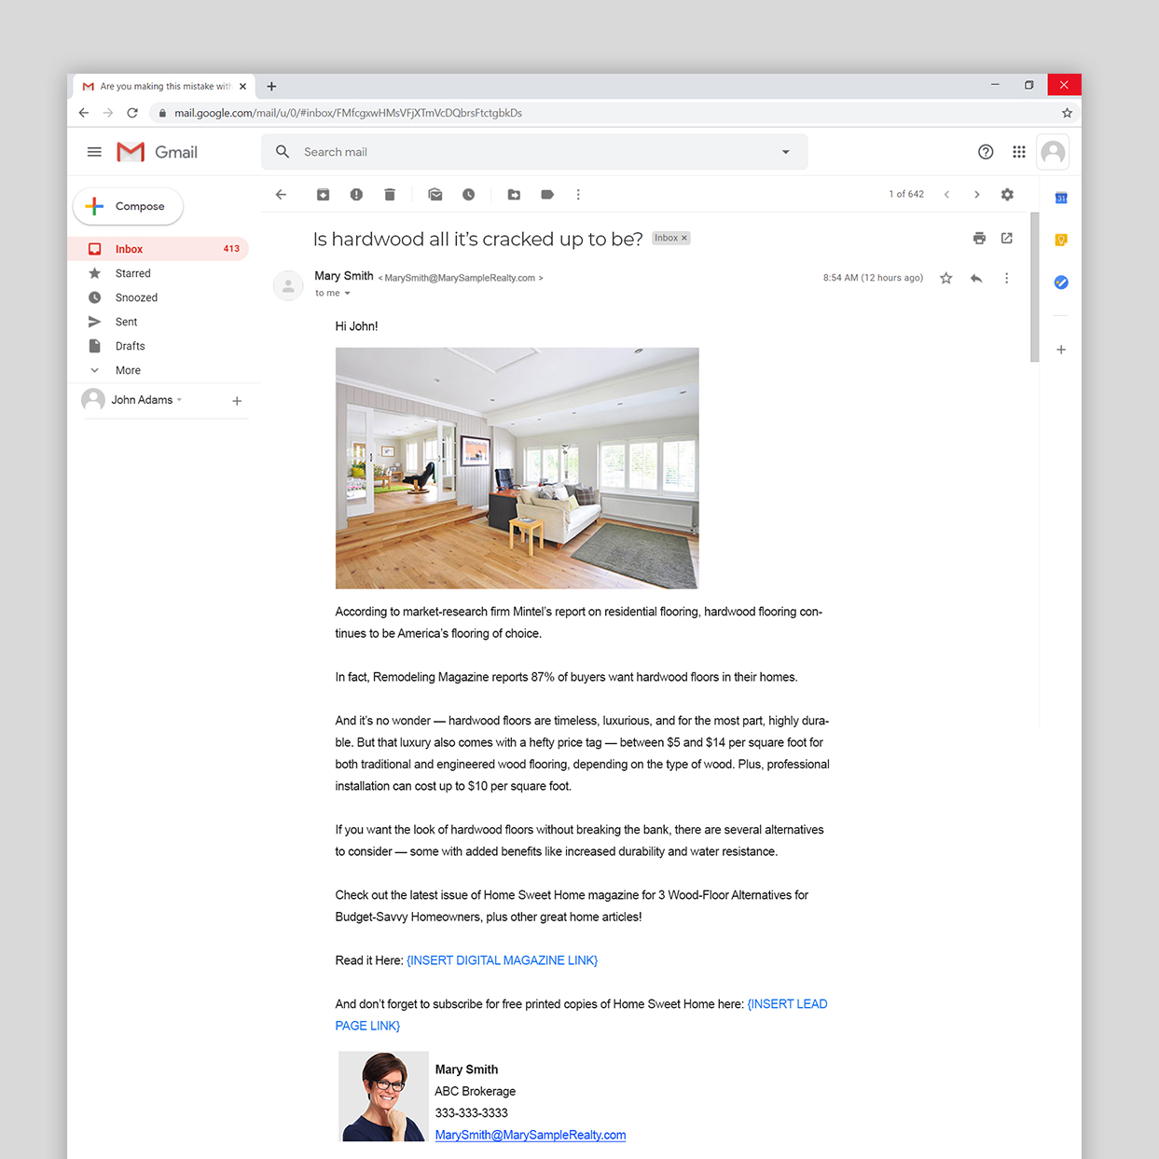Snooze the email using the clock icon
1159x1159 pixels.
pos(468,194)
